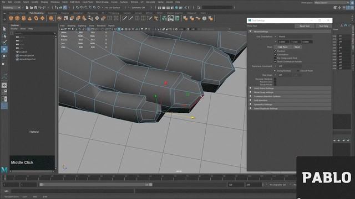Toggle the Orientation pivot checkbox
355x199 pixels.
pos(275,55)
